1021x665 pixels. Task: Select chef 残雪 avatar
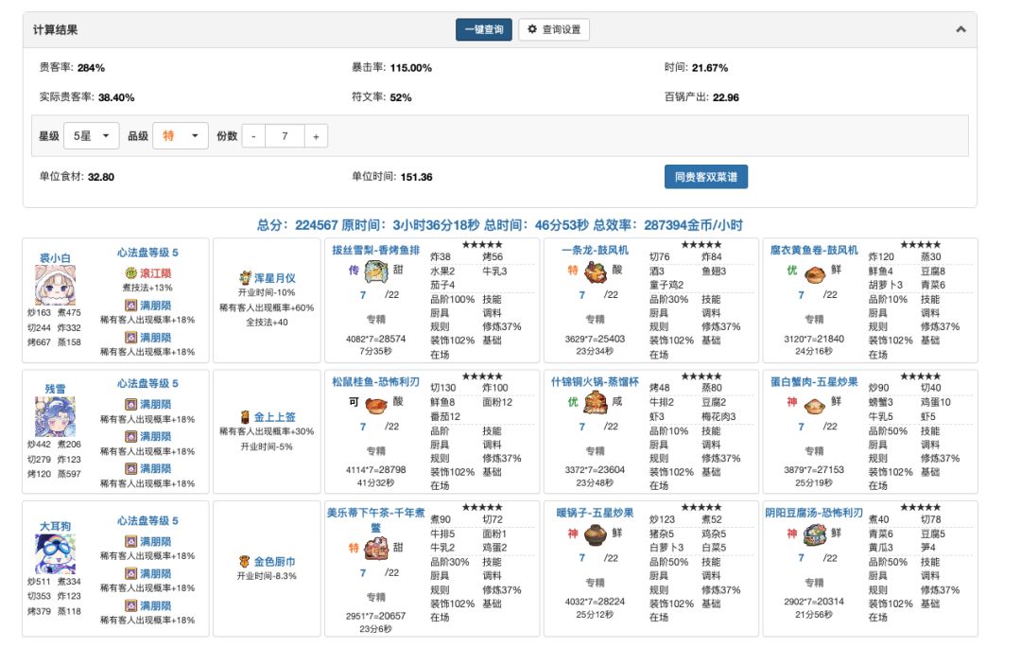pos(55,417)
